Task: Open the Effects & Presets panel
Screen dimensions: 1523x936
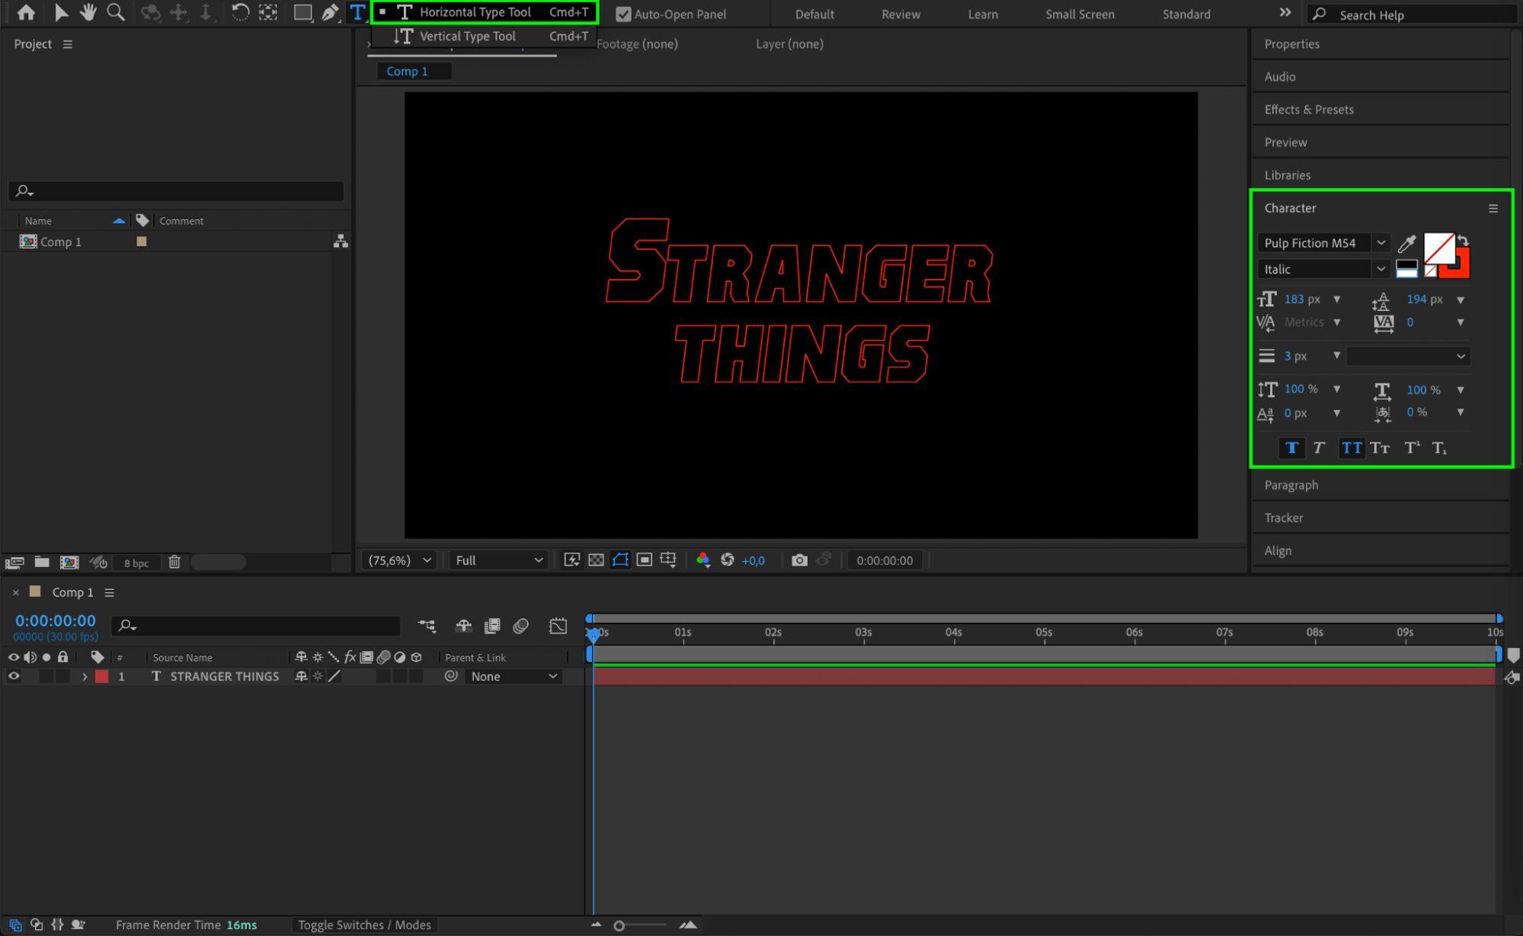Action: coord(1309,110)
